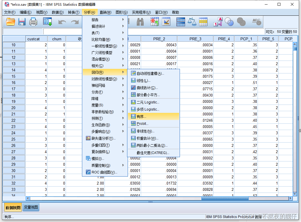Select cases grid icon

point(203,22)
